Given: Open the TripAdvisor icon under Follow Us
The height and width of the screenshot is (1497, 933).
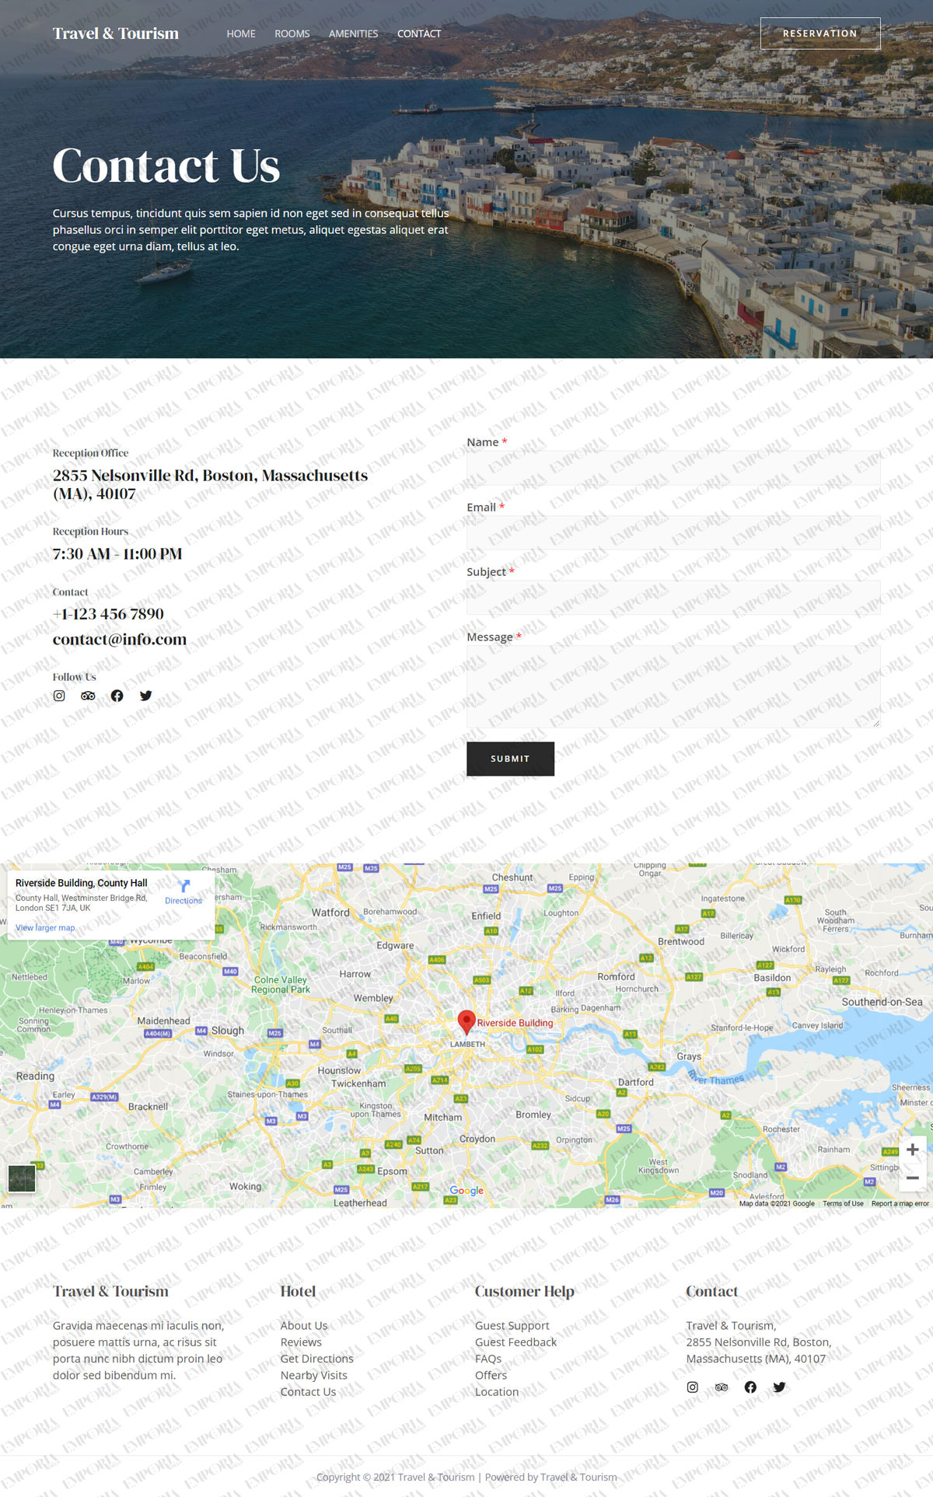Looking at the screenshot, I should click(x=88, y=696).
